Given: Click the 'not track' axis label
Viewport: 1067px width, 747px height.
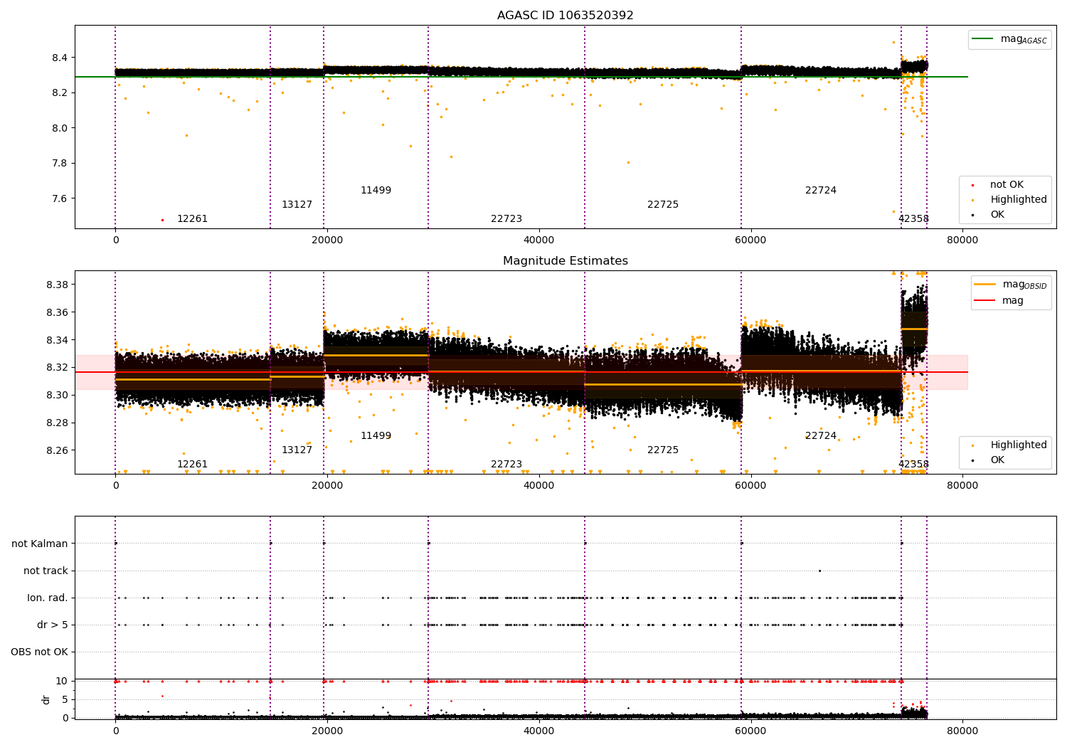Looking at the screenshot, I should pyautogui.click(x=46, y=571).
